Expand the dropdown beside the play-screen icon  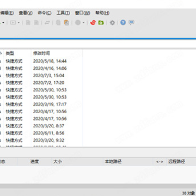pos(19,23)
